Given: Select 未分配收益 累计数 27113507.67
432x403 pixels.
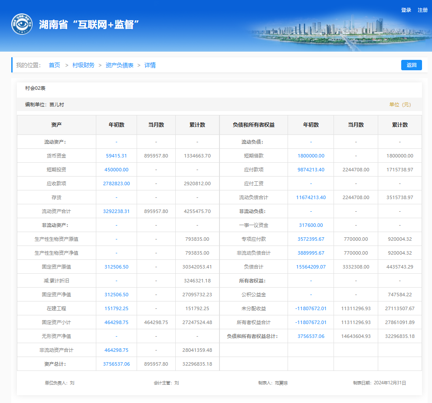Looking at the screenshot, I should (400, 308).
